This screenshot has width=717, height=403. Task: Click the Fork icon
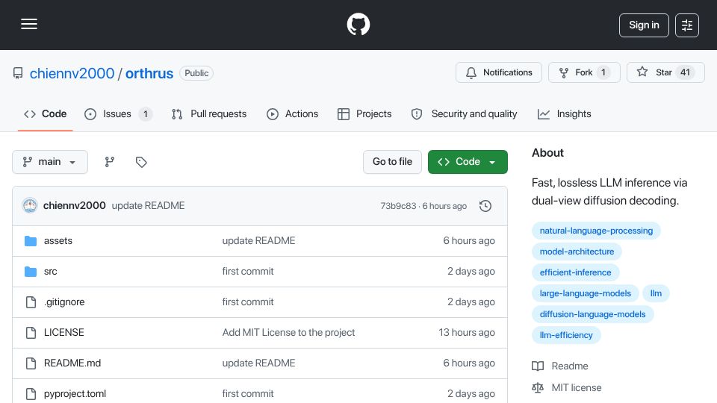564,72
